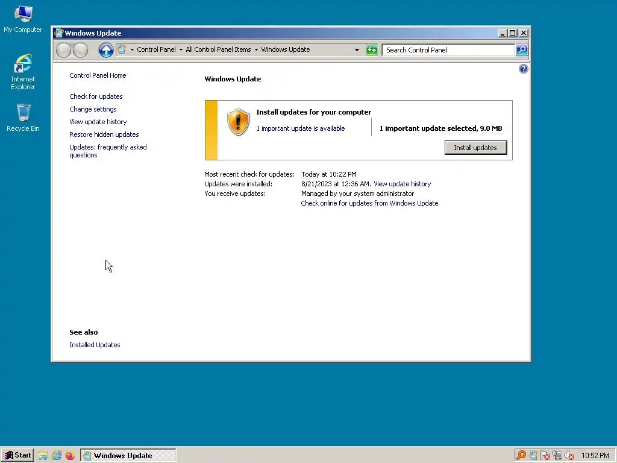Open Check for updates in sidebar
This screenshot has height=463, width=617.
click(x=96, y=96)
